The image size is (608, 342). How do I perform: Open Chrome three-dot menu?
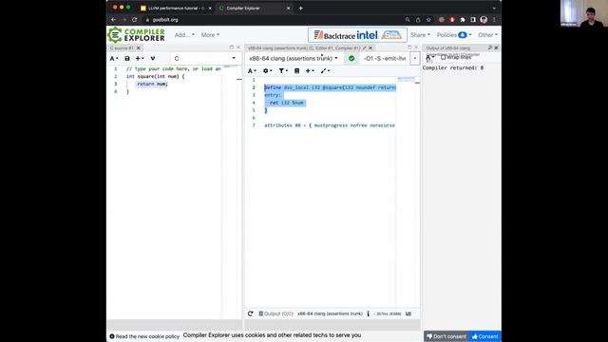coord(494,20)
